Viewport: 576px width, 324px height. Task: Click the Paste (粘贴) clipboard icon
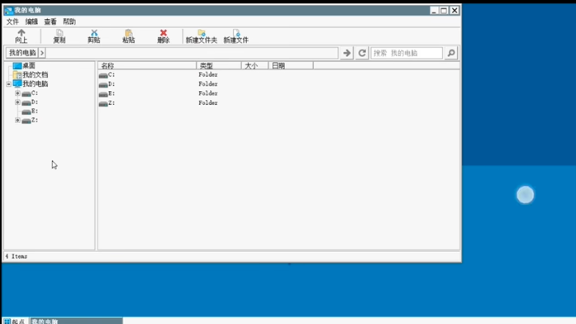pos(129,36)
